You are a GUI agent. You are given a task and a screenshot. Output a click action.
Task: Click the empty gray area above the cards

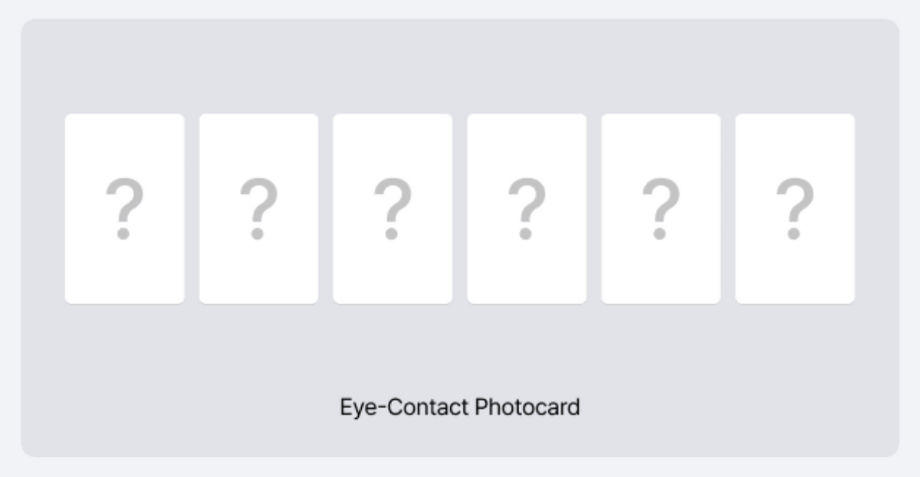pos(460,67)
